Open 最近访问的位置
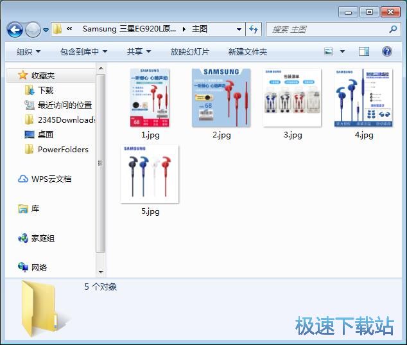This screenshot has width=407, height=345. [65, 105]
